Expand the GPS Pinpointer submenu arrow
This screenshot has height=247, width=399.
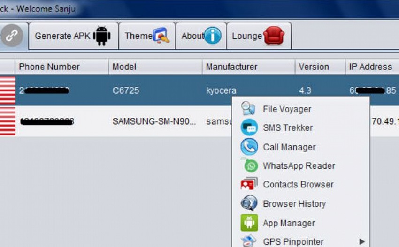(x=362, y=241)
